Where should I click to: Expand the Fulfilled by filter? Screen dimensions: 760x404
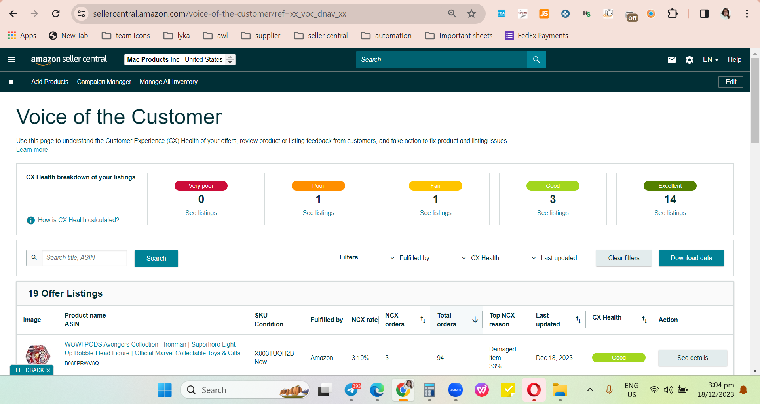point(410,258)
